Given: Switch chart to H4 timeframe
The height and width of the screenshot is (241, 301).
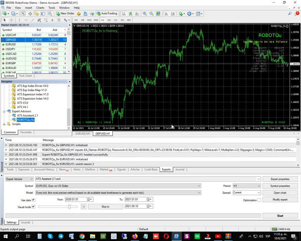Looking at the screenshot, I should tap(109, 20).
